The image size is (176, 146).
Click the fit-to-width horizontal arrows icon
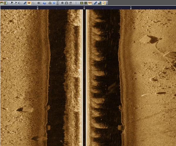point(82,3)
